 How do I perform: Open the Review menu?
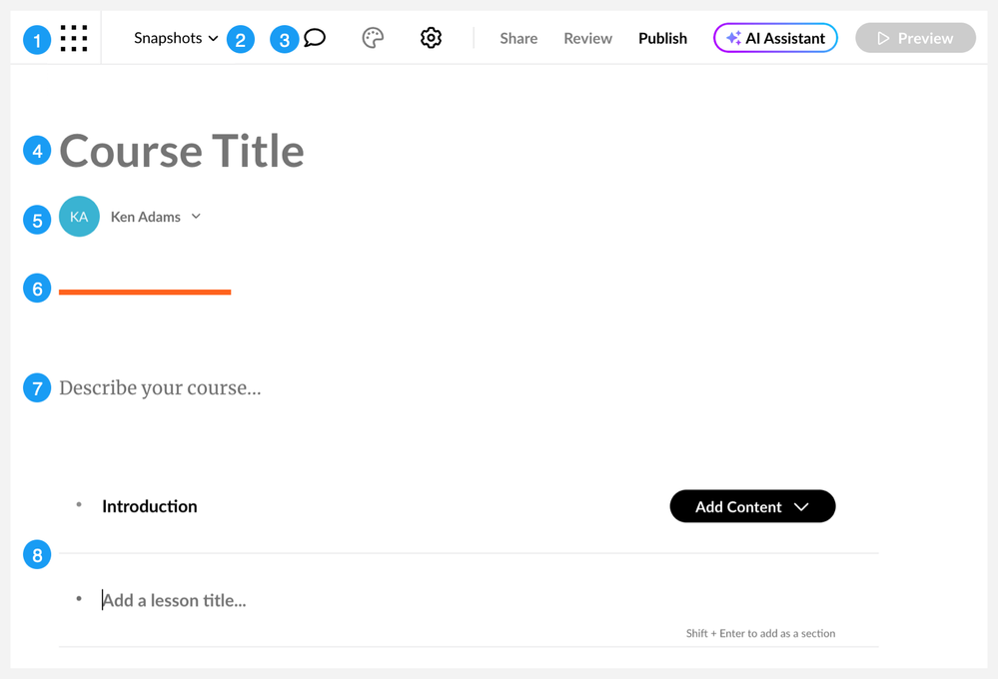(x=587, y=38)
